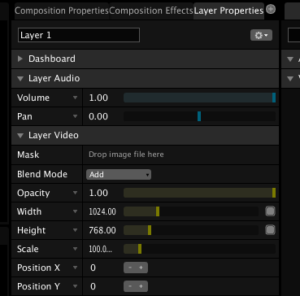Collapse the Layer Audio section
This screenshot has width=300, height=296.
coord(20,78)
